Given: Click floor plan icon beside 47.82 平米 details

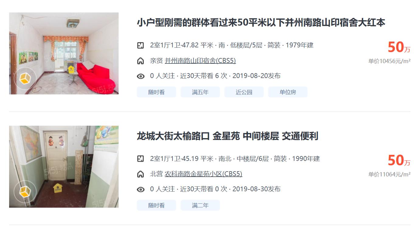Looking at the screenshot, I should pyautogui.click(x=140, y=46).
